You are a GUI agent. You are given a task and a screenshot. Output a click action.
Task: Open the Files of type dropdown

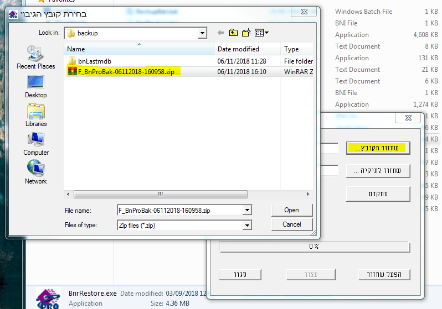(247, 225)
